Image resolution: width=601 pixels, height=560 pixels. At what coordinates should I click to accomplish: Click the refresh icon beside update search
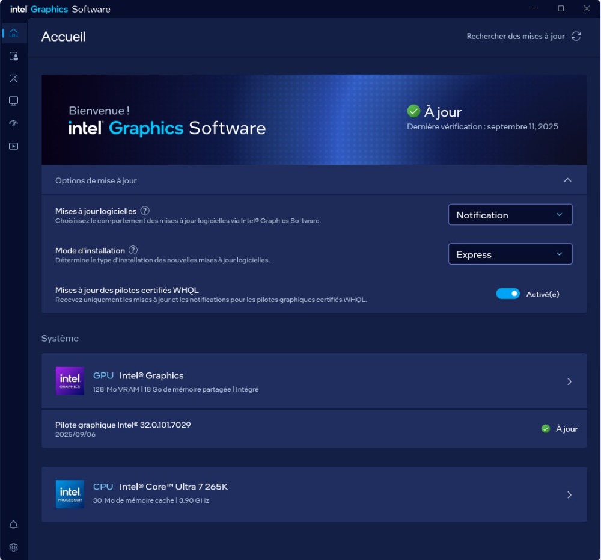pos(576,37)
